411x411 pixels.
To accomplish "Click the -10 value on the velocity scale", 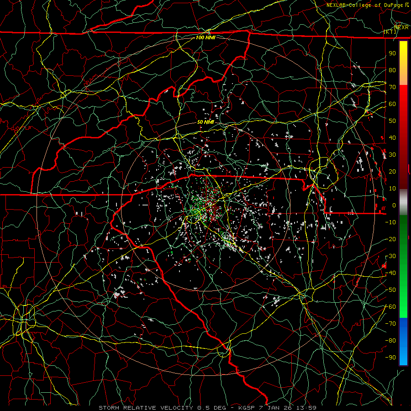I will pyautogui.click(x=390, y=222).
